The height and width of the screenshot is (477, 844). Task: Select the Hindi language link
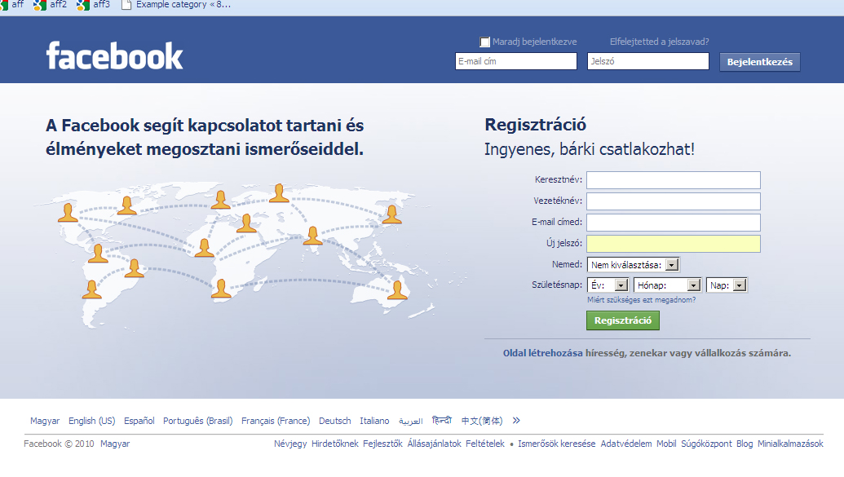[x=441, y=421]
